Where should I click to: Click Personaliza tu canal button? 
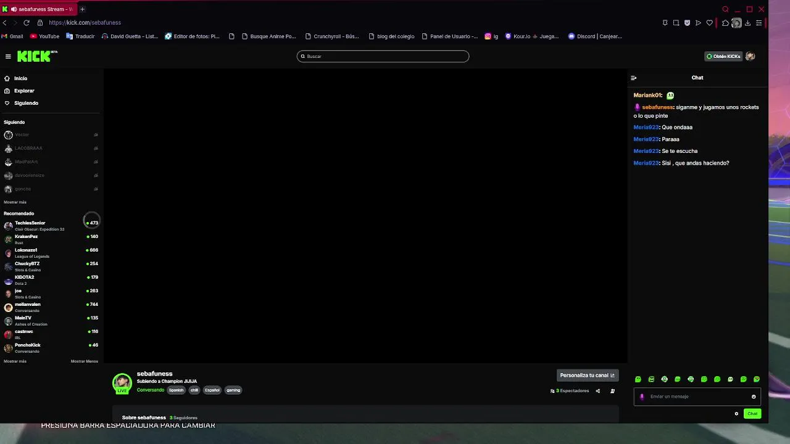coord(587,375)
